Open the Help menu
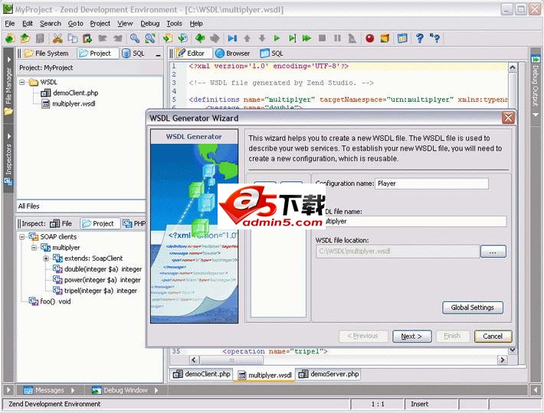This screenshot has width=544, height=413. 196,24
